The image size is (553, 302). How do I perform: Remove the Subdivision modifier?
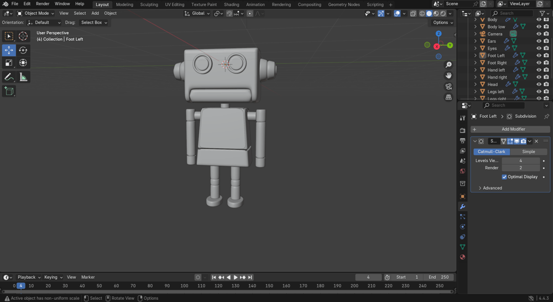click(x=536, y=141)
